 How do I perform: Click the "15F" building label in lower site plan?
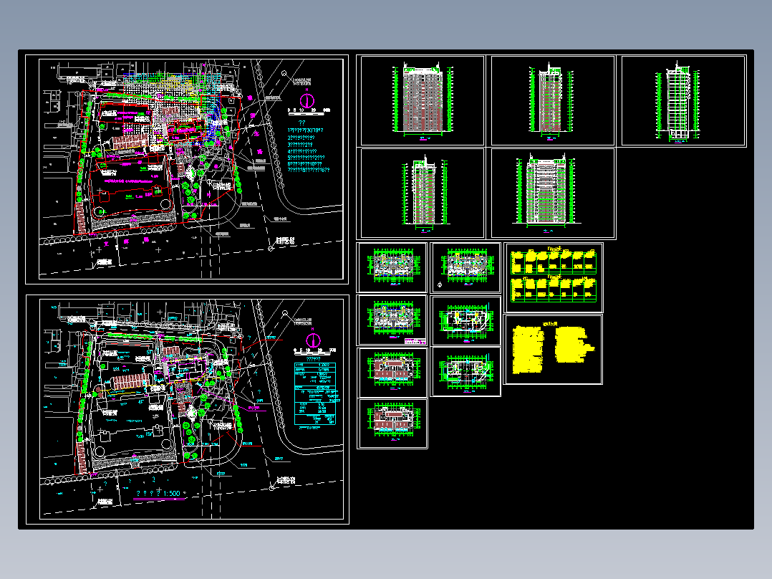point(148,435)
